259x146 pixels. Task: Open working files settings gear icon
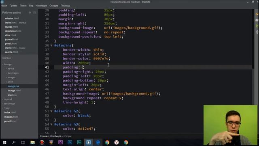click(30, 13)
